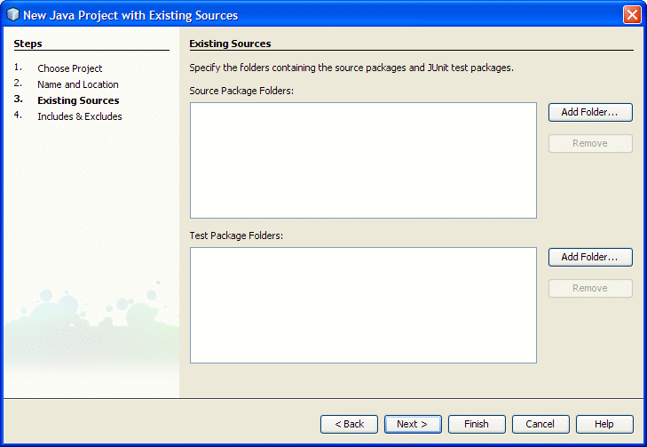Click Remove beside Test Package Folders list

[590, 288]
